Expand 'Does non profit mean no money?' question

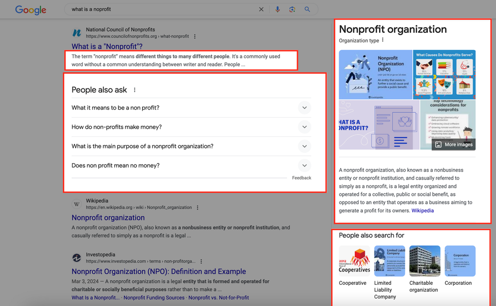click(304, 165)
